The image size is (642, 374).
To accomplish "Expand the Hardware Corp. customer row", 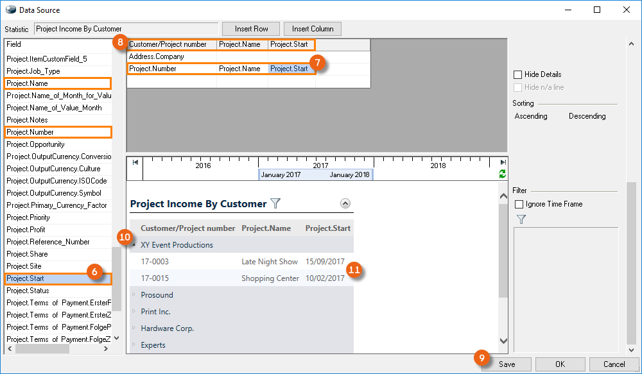I will pos(134,328).
